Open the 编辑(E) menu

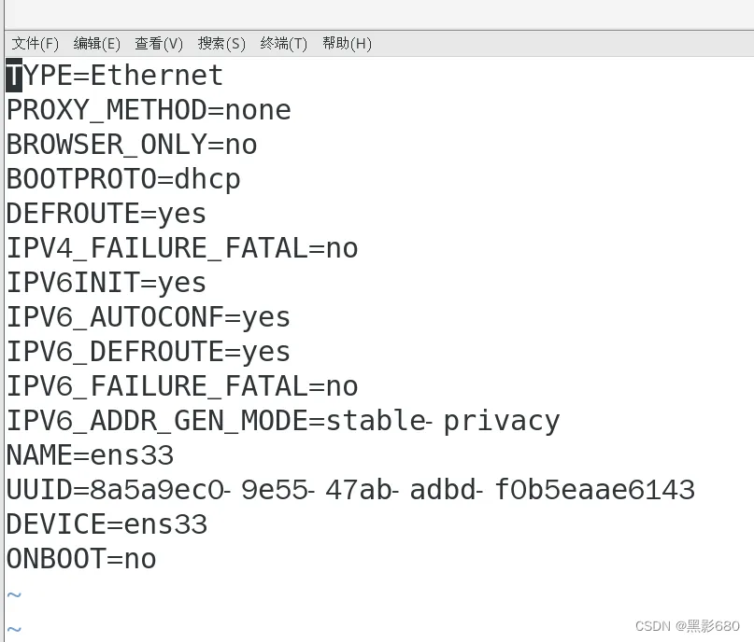coord(96,44)
